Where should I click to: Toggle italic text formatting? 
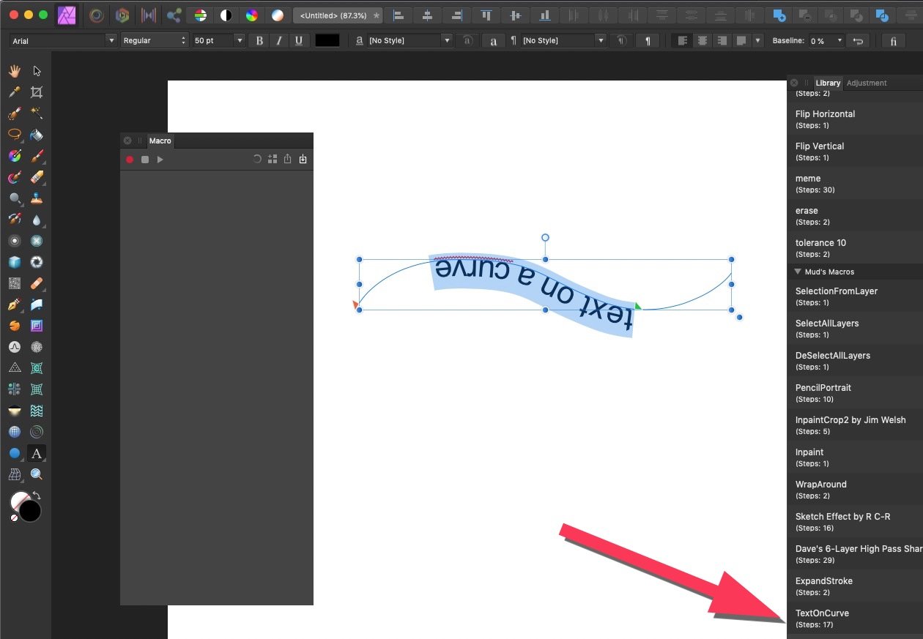[x=279, y=40]
